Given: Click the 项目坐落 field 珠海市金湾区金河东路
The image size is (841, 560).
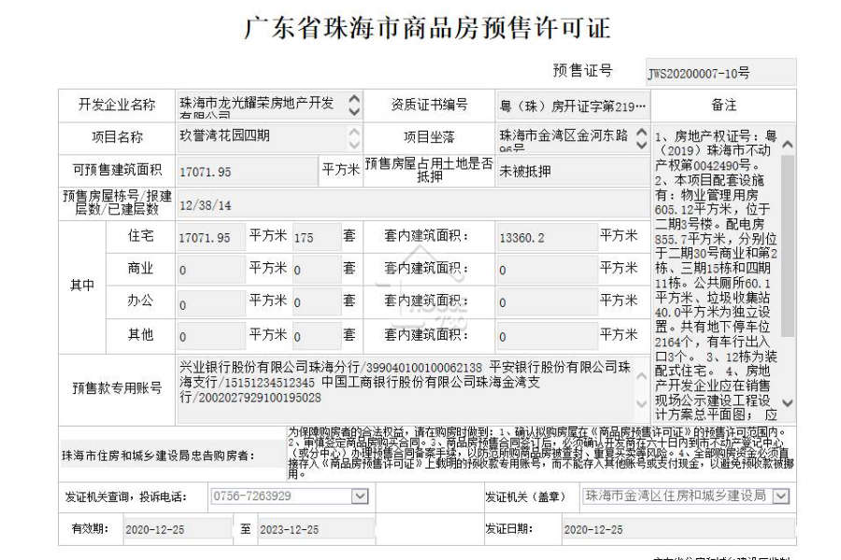Looking at the screenshot, I should (x=573, y=138).
